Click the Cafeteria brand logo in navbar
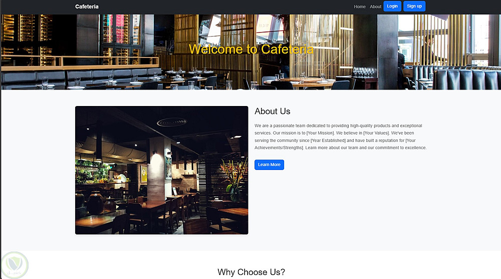The width and height of the screenshot is (501, 279). (x=87, y=6)
